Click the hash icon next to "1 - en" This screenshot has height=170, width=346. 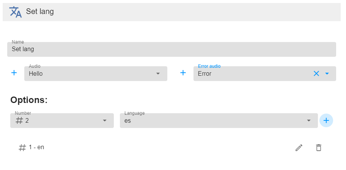[x=22, y=148]
